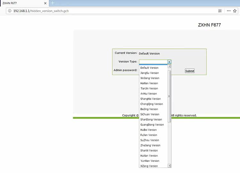Screen dimensions: 240x173
Task: Pick BeiJing Version from dropdown
Action: point(153,109)
